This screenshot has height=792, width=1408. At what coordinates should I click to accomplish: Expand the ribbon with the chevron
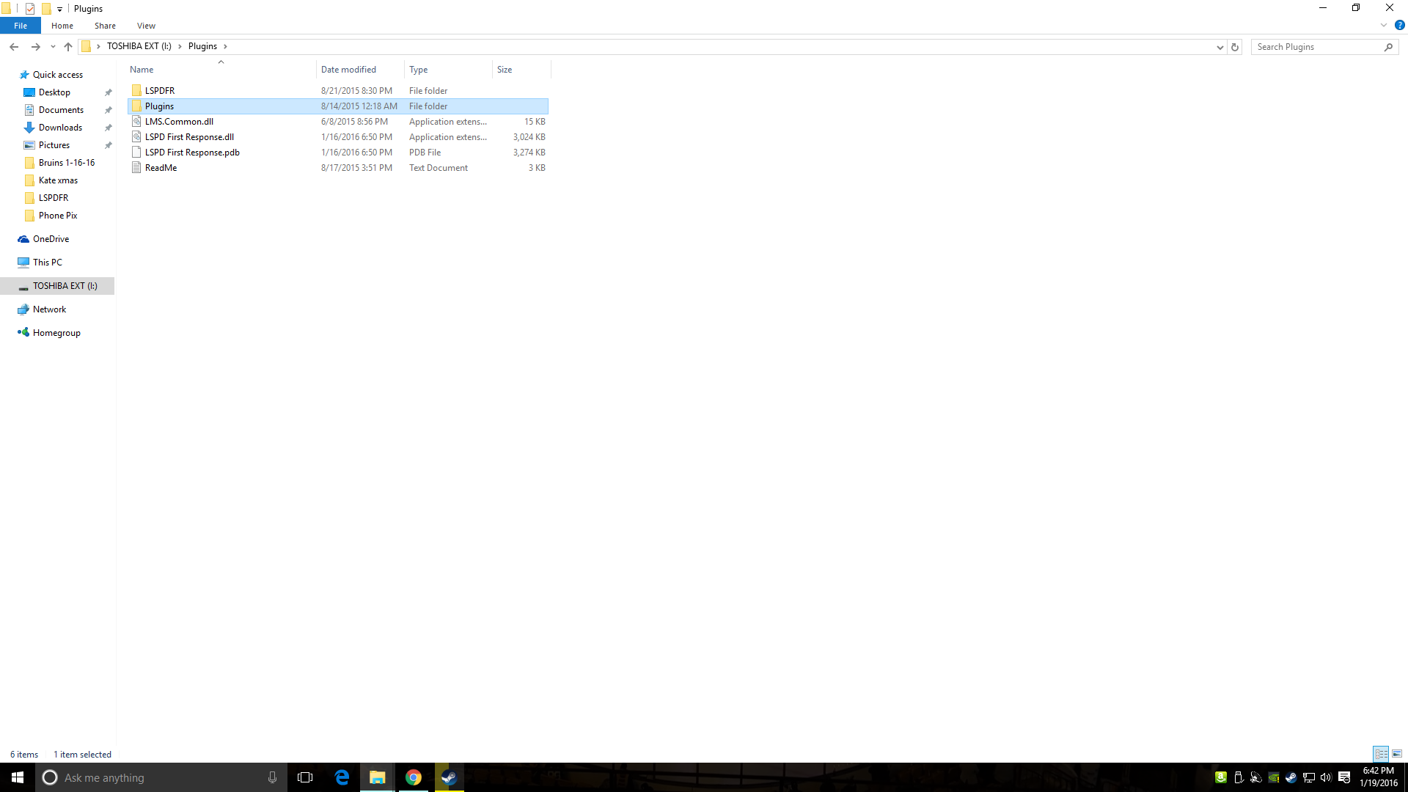1384,25
